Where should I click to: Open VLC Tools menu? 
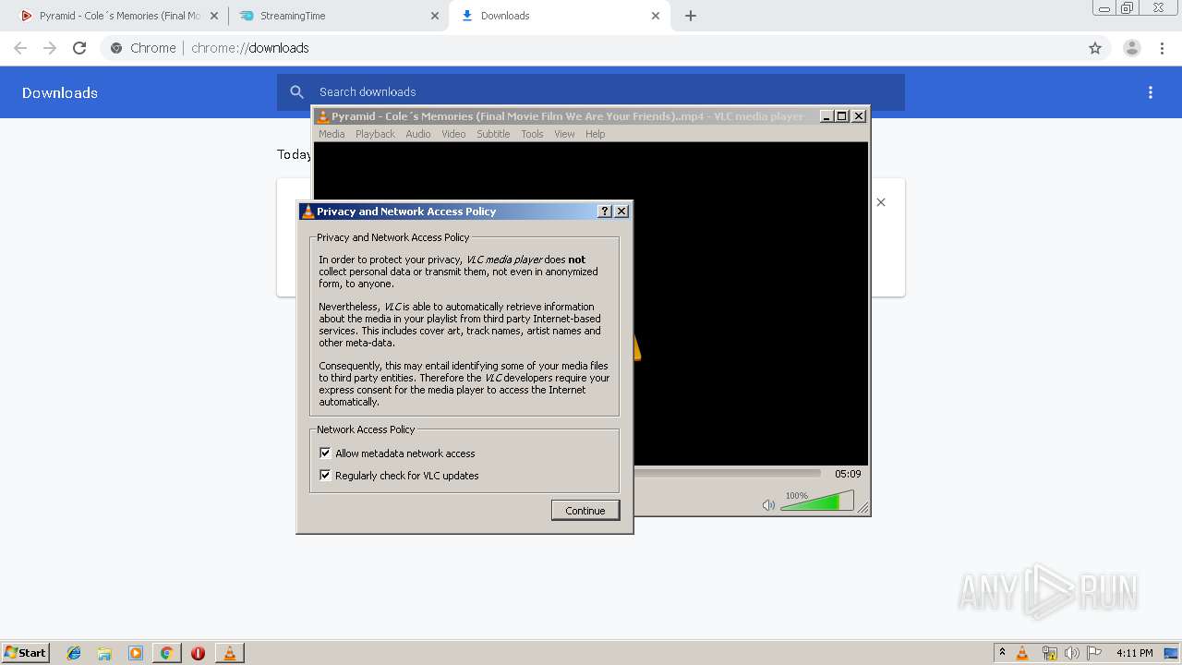pyautogui.click(x=532, y=134)
